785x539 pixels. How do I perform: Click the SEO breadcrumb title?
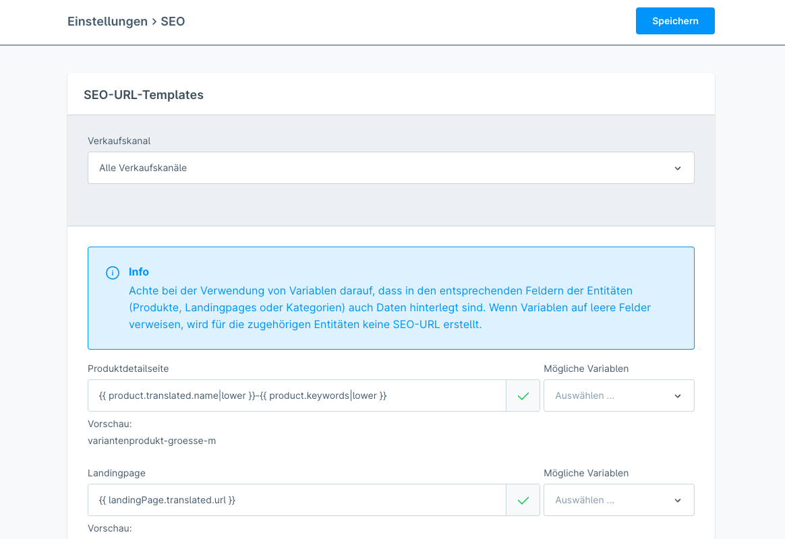(x=173, y=22)
